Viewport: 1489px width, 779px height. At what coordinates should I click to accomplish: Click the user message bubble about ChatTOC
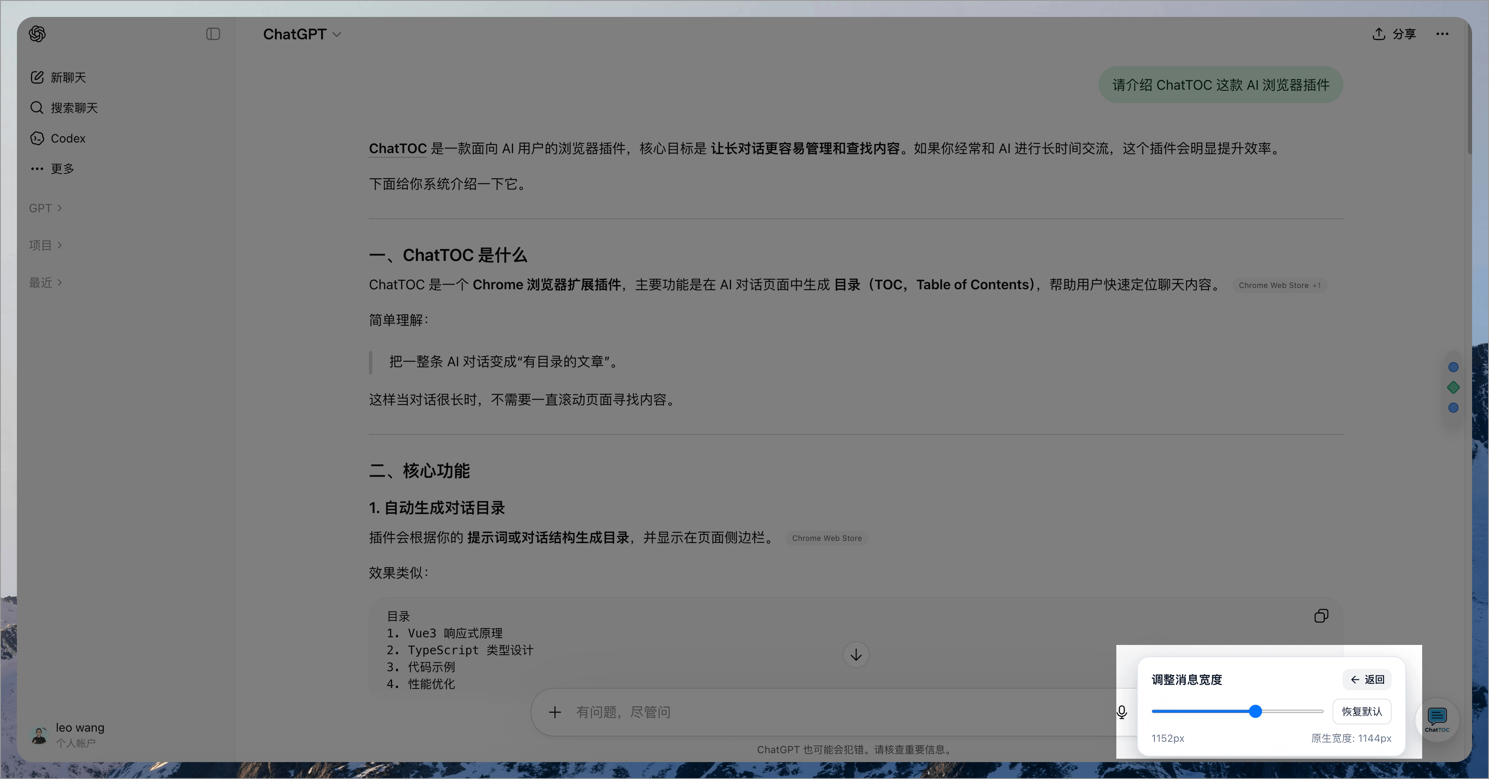(1221, 85)
